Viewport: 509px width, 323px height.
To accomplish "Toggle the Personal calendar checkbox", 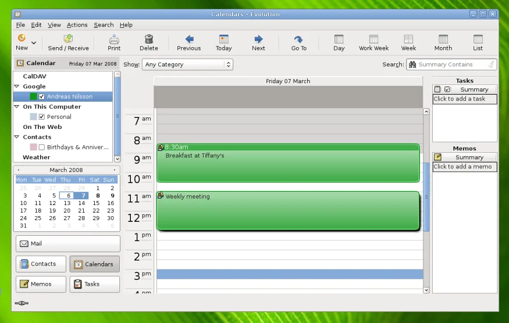I will pyautogui.click(x=41, y=117).
